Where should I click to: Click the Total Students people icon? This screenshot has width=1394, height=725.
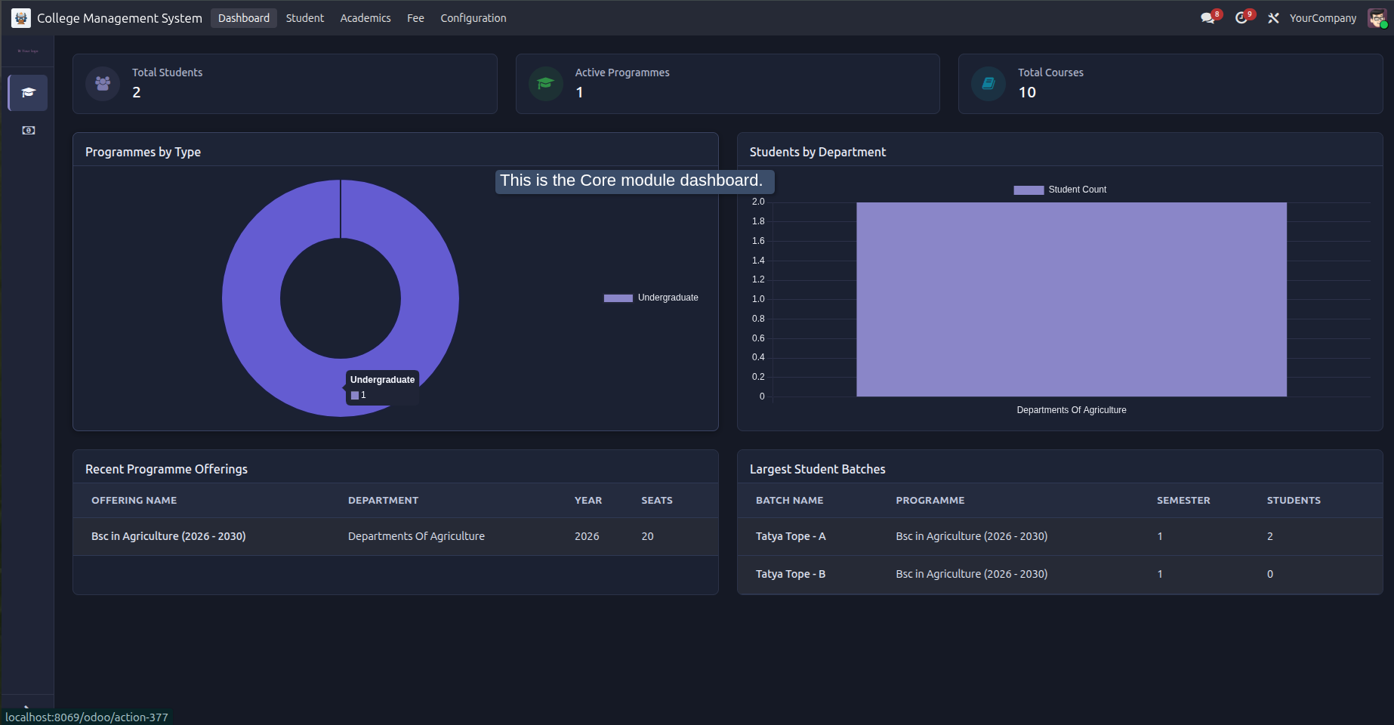[x=103, y=84]
